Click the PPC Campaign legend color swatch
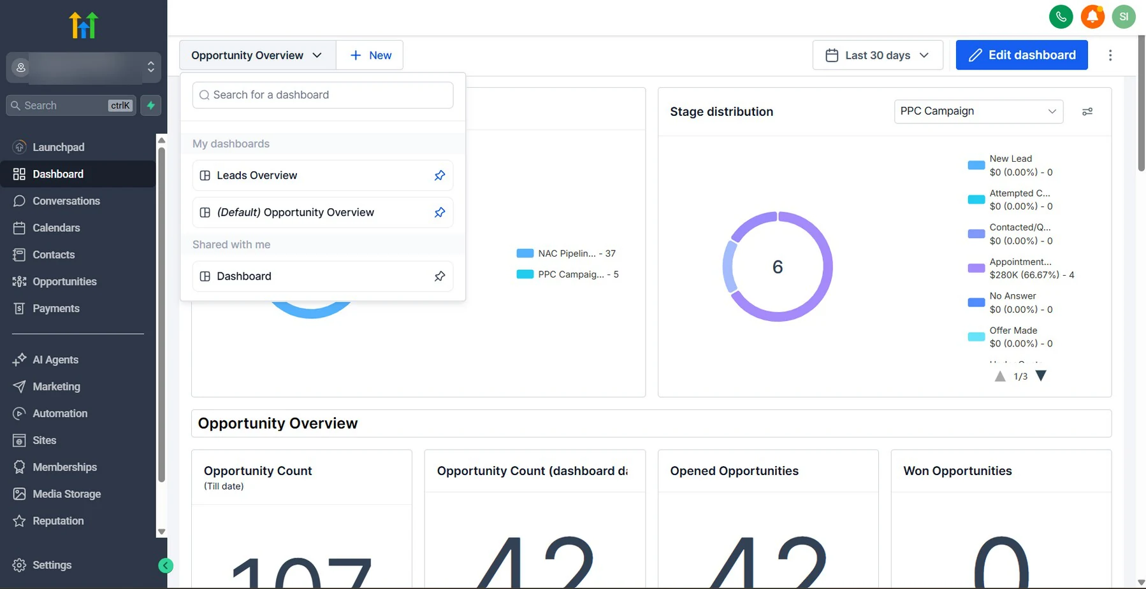This screenshot has height=589, width=1146. [525, 274]
